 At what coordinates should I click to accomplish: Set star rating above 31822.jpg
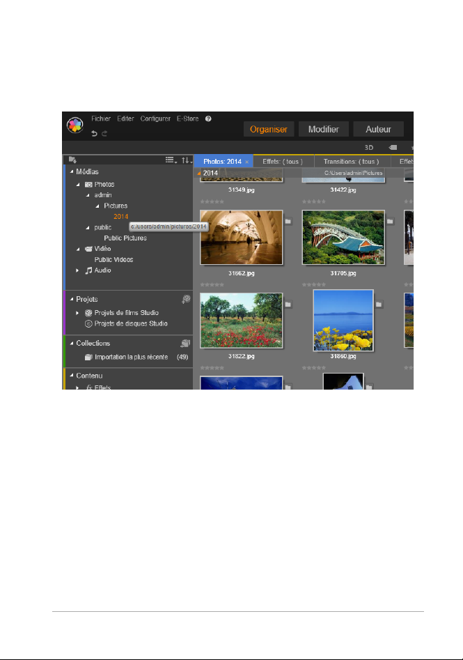(x=212, y=285)
